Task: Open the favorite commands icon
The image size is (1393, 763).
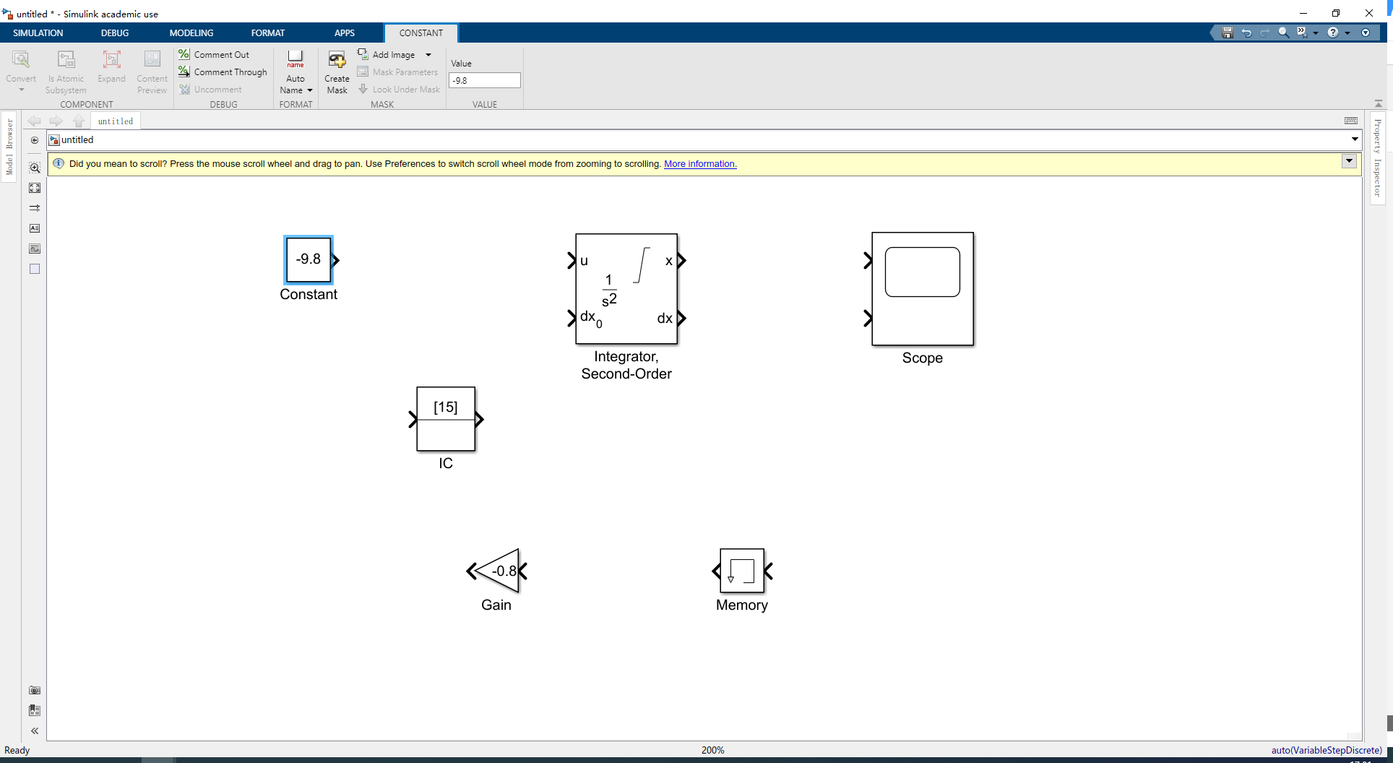Action: point(1302,33)
